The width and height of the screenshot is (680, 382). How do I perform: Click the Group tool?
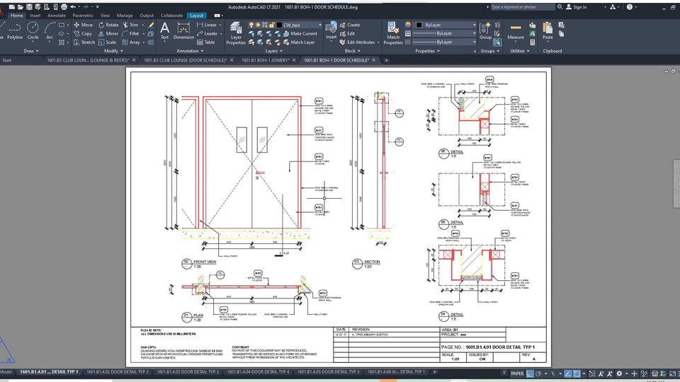(485, 30)
